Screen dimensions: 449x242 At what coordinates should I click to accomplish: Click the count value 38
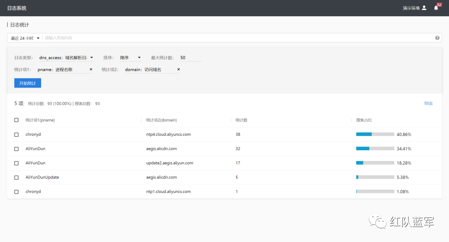coord(238,134)
